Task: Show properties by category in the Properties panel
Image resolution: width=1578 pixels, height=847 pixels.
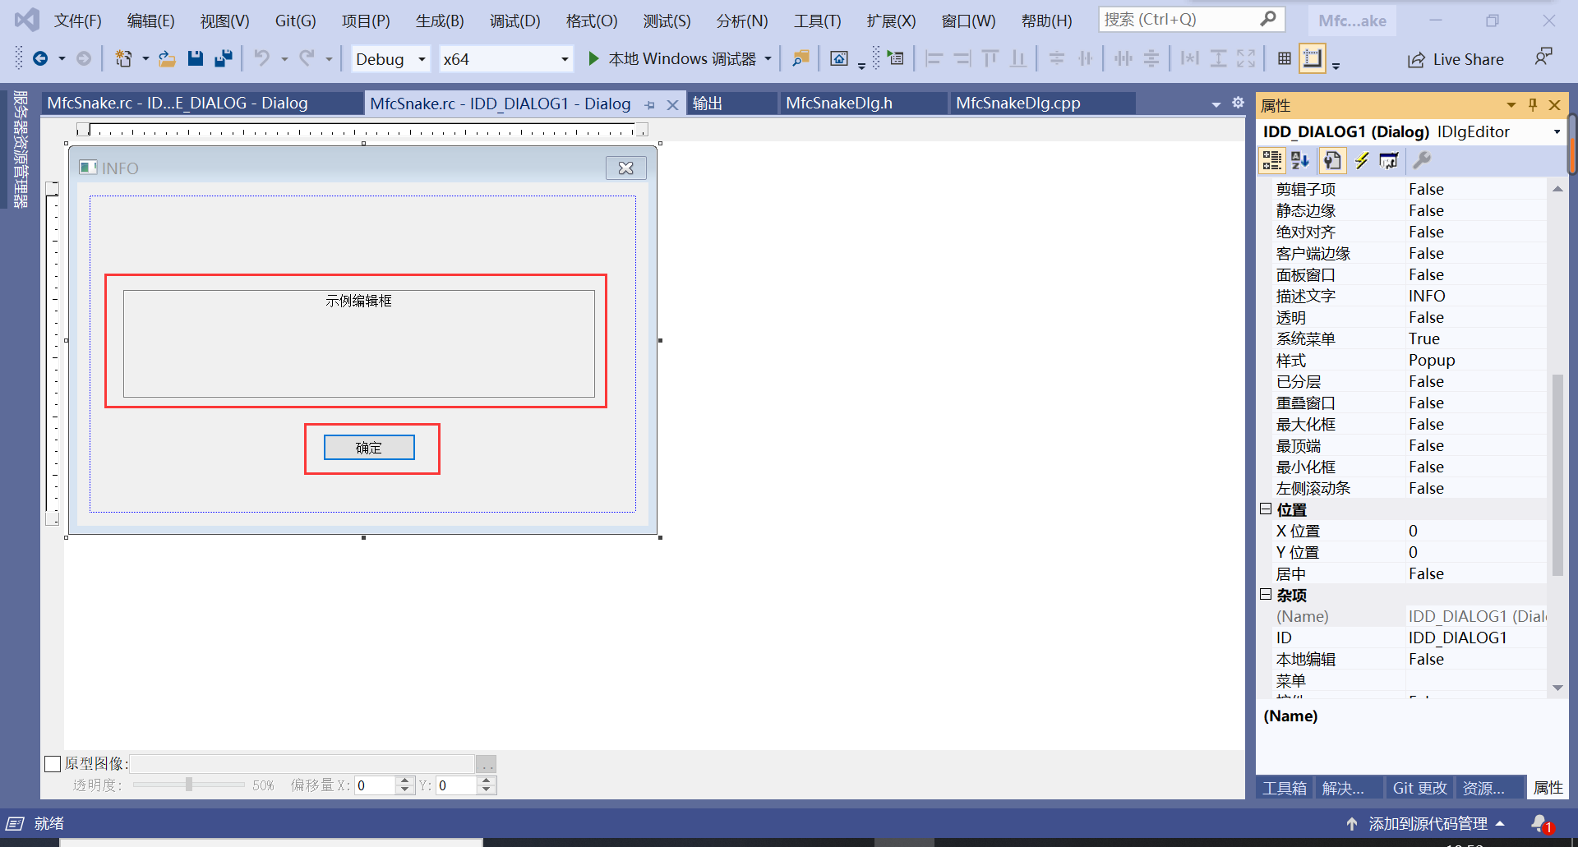Action: 1271,160
